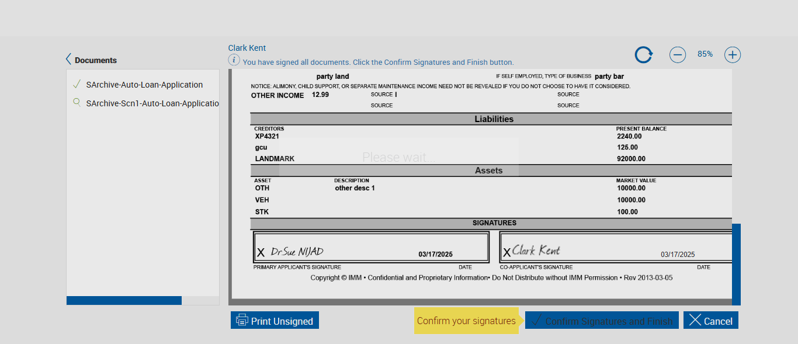Image resolution: width=798 pixels, height=344 pixels.
Task: Click present balance 125.00
Action: 627,147
